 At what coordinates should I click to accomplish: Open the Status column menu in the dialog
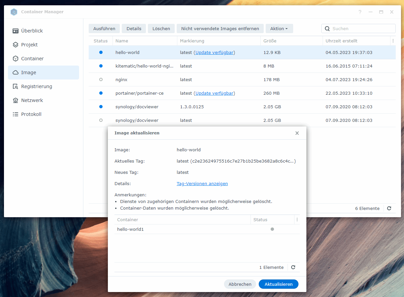point(297,220)
